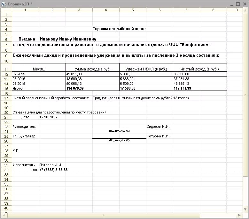Screen dimensions: 249x219
Task: Select row header 15
Action: 6,89
